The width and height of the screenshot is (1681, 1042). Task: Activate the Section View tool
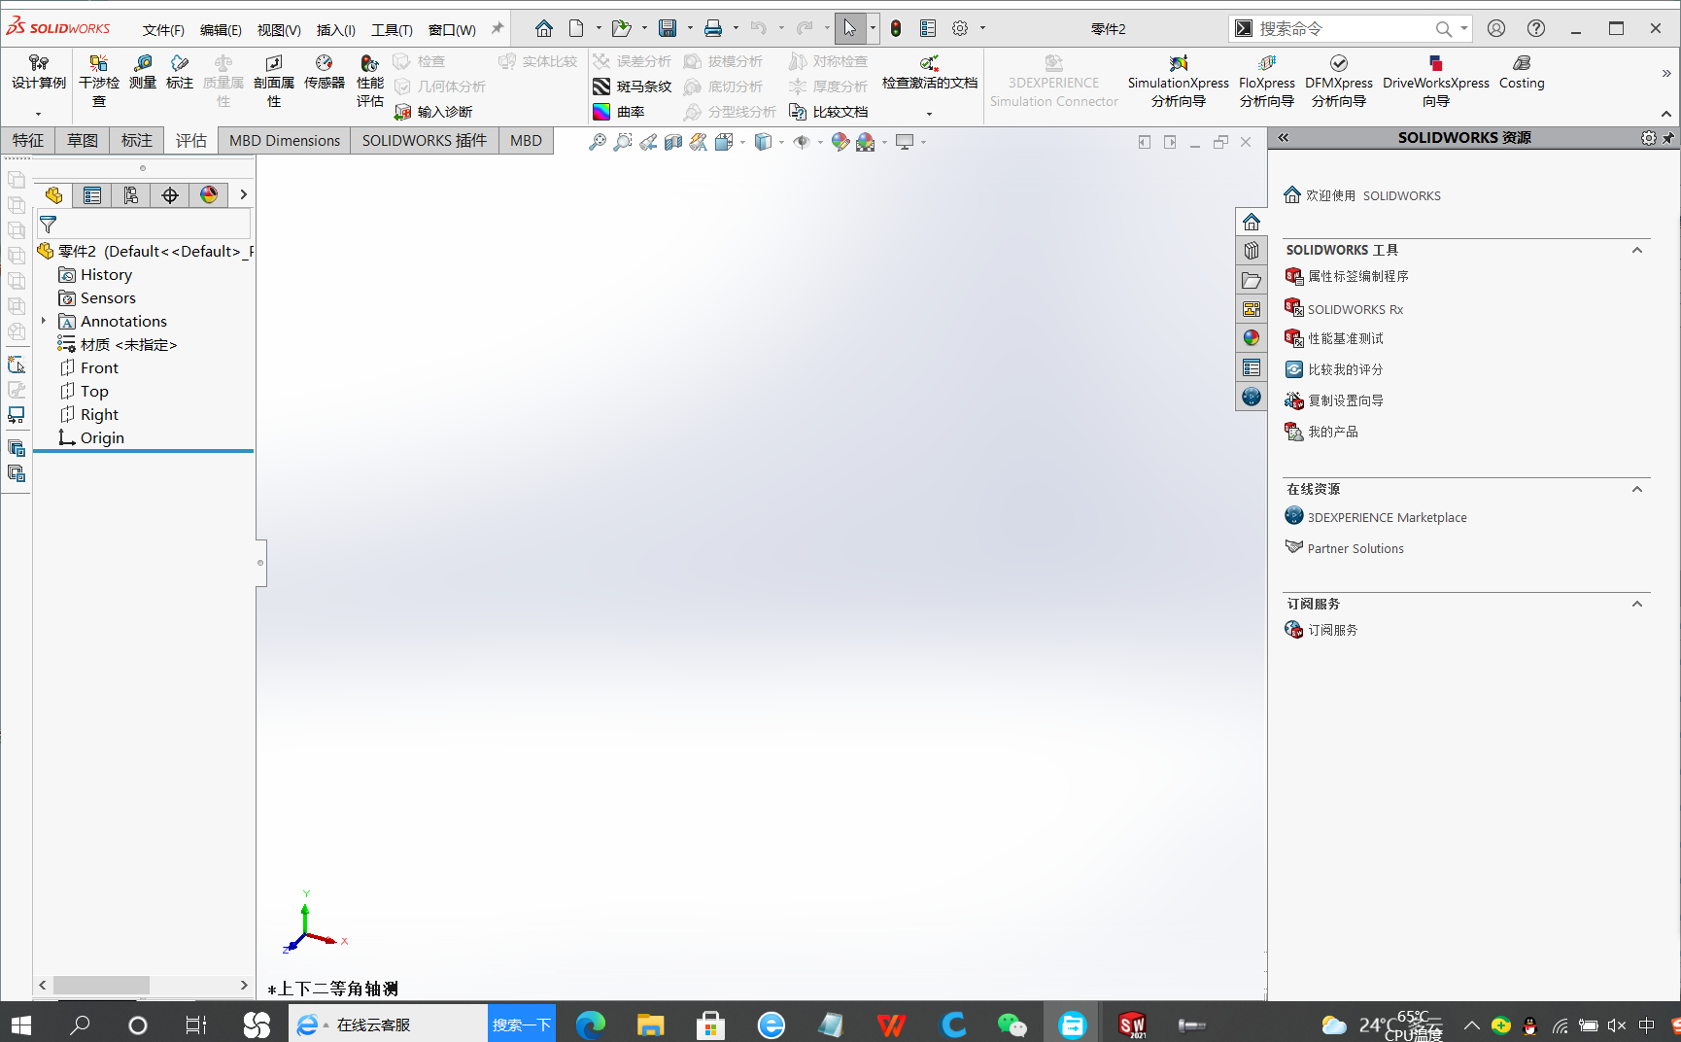point(673,142)
